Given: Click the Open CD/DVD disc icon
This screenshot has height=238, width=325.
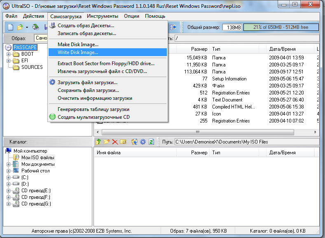Looking at the screenshot, I should [36, 27].
